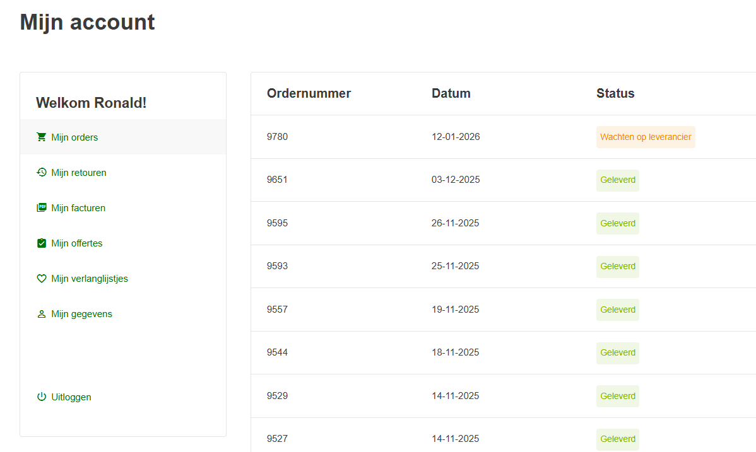Click the Datum column header
Image resolution: width=756 pixels, height=452 pixels.
click(x=451, y=93)
